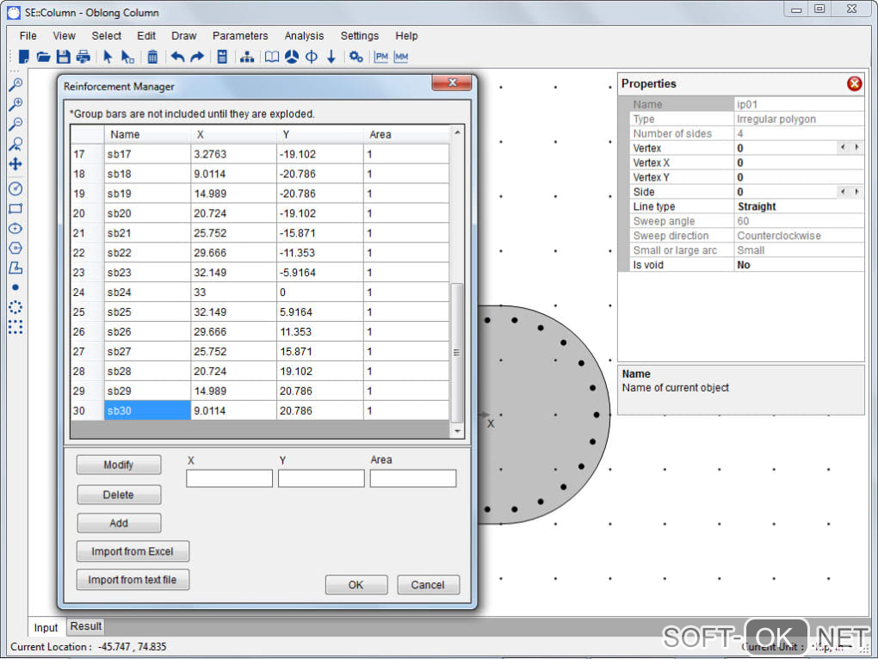Screen dimensions: 878x659
Task: Click the Undo arrow icon
Action: 177,57
